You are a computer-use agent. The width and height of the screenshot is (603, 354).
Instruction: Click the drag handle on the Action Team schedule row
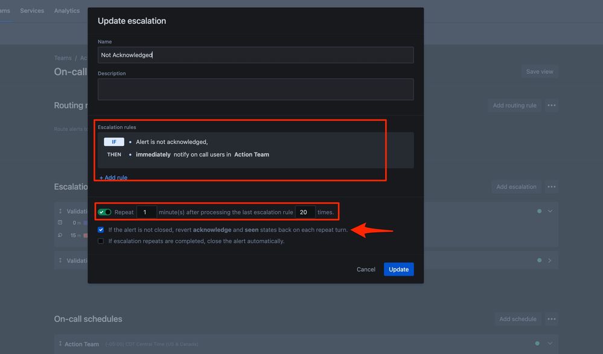[60, 344]
